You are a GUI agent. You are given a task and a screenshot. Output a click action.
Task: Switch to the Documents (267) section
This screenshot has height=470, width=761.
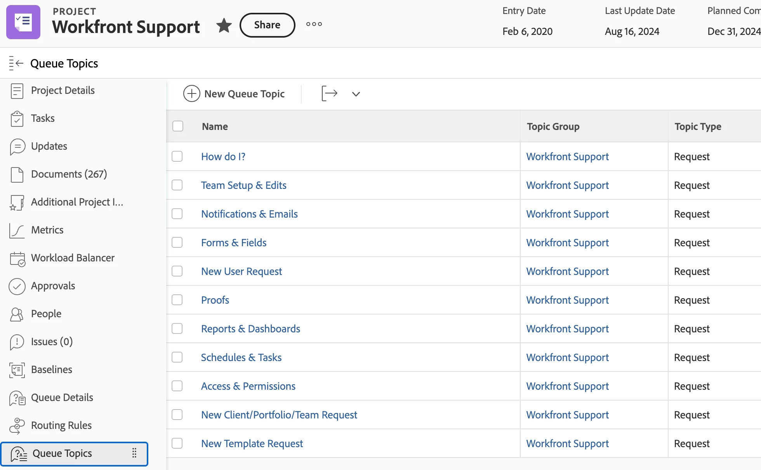pyautogui.click(x=69, y=174)
